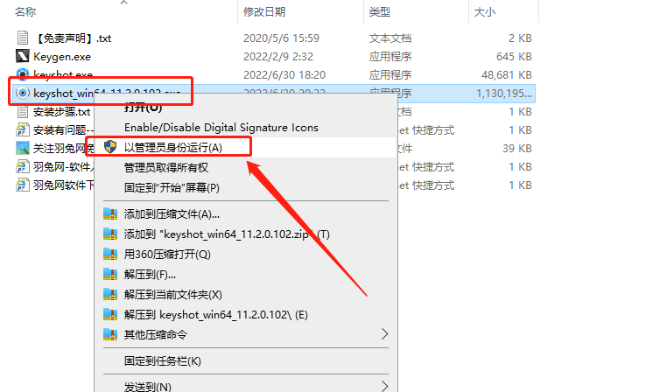Image resolution: width=646 pixels, height=392 pixels.
Task: Expand submenu arrow for 发送到(N)
Action: click(385, 386)
